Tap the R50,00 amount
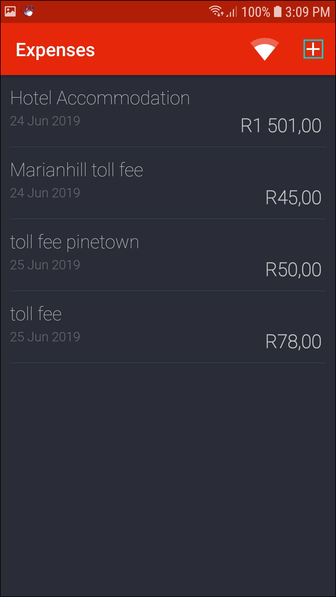The width and height of the screenshot is (336, 597). (x=293, y=270)
